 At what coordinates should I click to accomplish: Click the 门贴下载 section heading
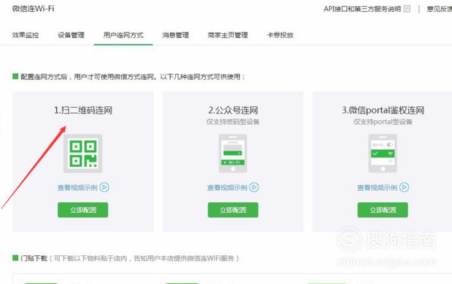tap(34, 258)
